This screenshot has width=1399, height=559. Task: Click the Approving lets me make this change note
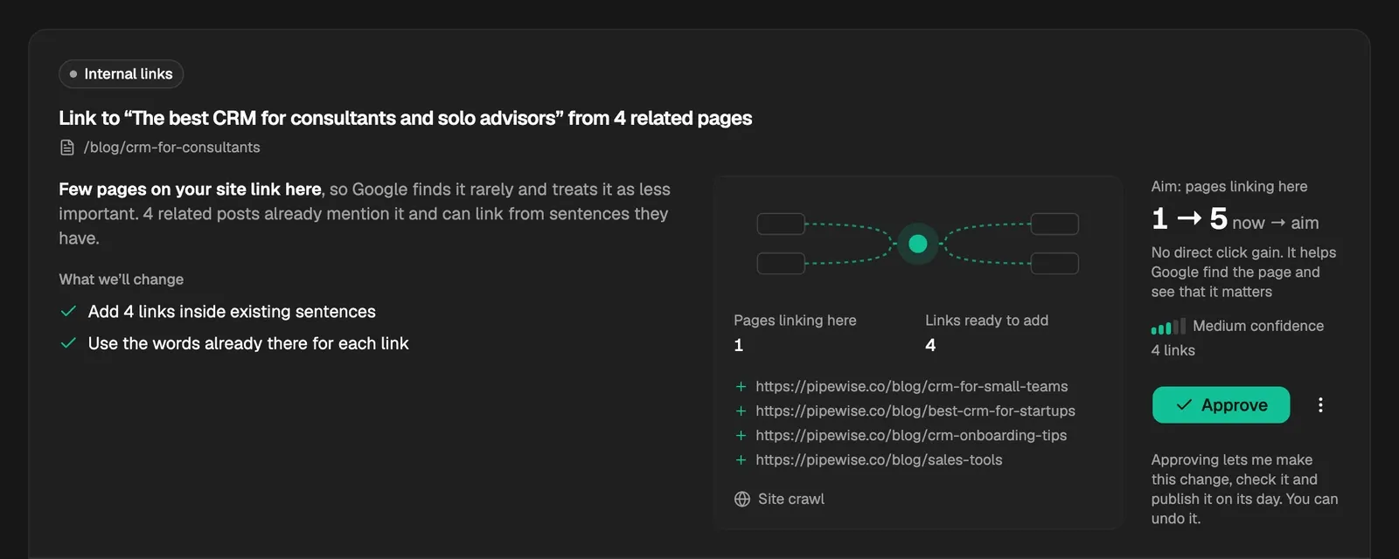(x=1244, y=489)
